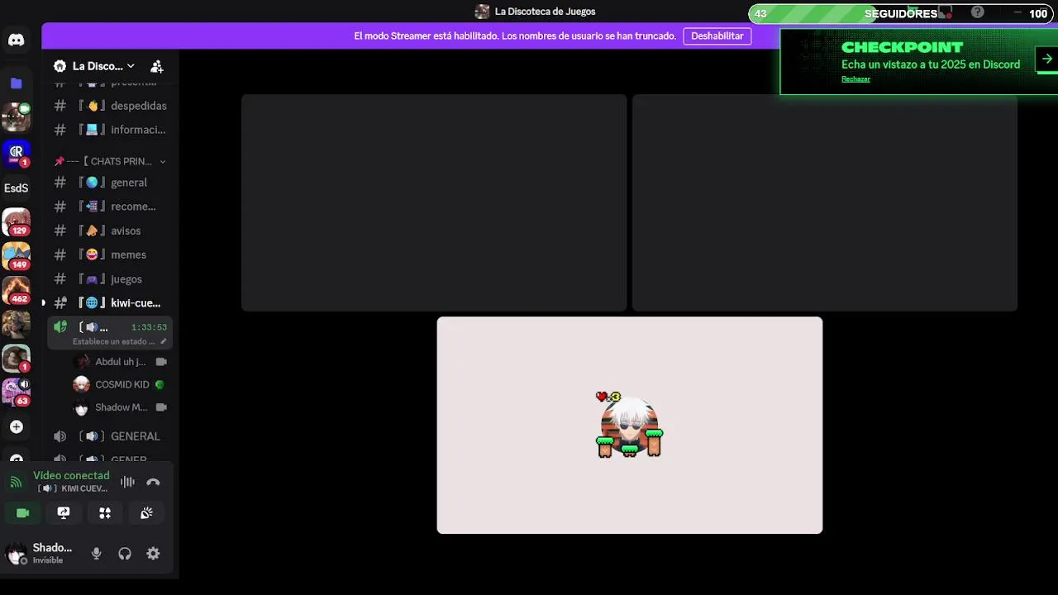Open the juegos text channel
This screenshot has height=595, width=1058.
110,279
